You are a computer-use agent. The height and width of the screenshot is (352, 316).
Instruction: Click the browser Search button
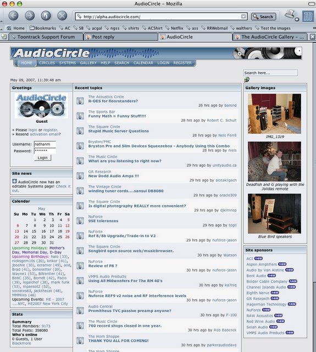(x=263, y=16)
